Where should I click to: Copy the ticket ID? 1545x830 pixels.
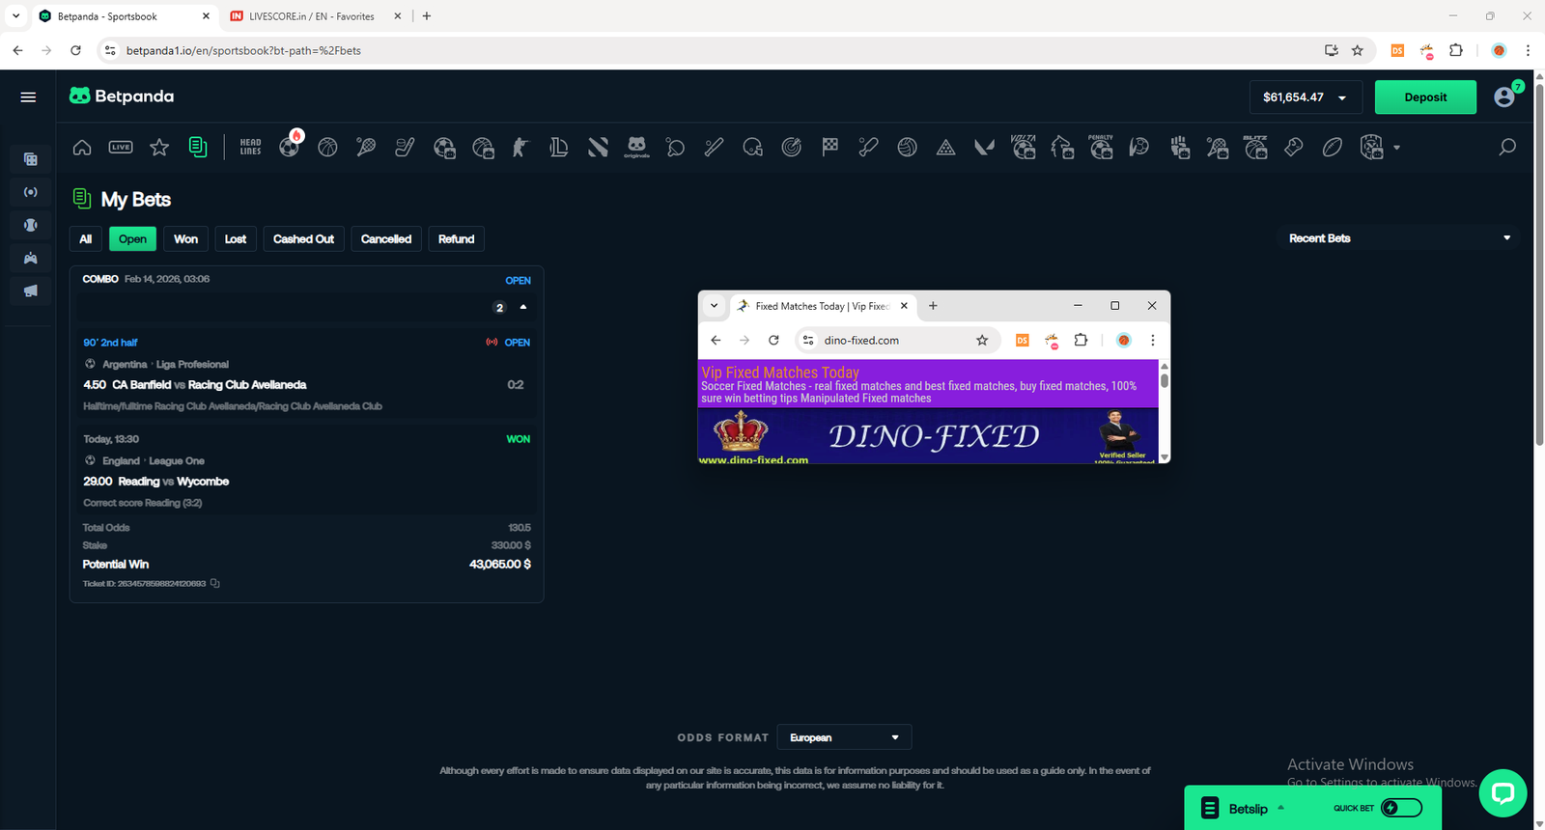215,584
